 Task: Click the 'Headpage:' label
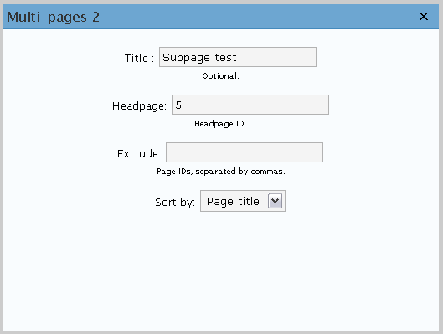[x=139, y=106]
